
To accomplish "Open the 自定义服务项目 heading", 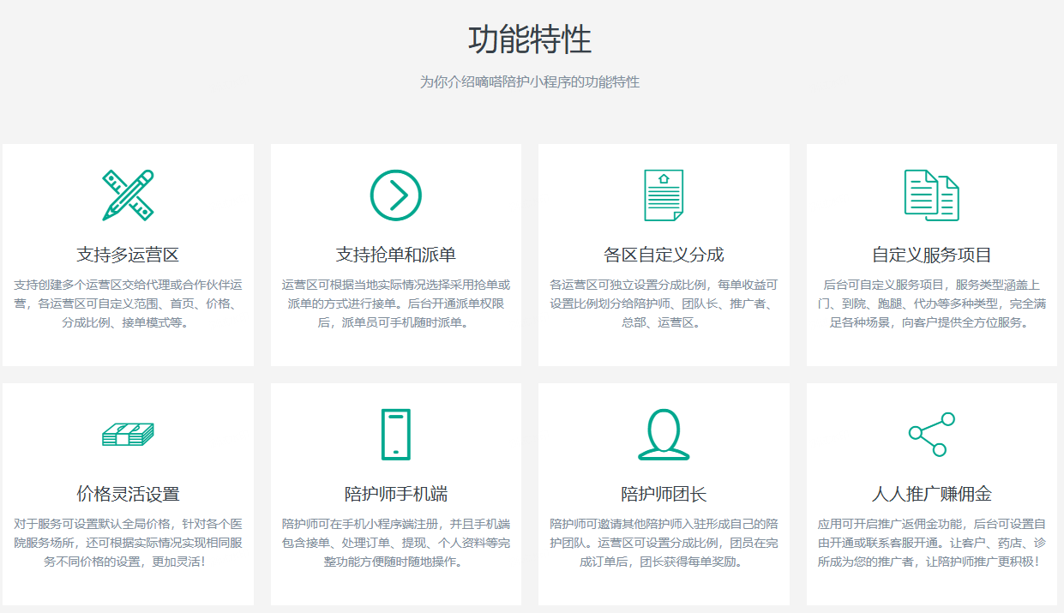I will pyautogui.click(x=931, y=255).
